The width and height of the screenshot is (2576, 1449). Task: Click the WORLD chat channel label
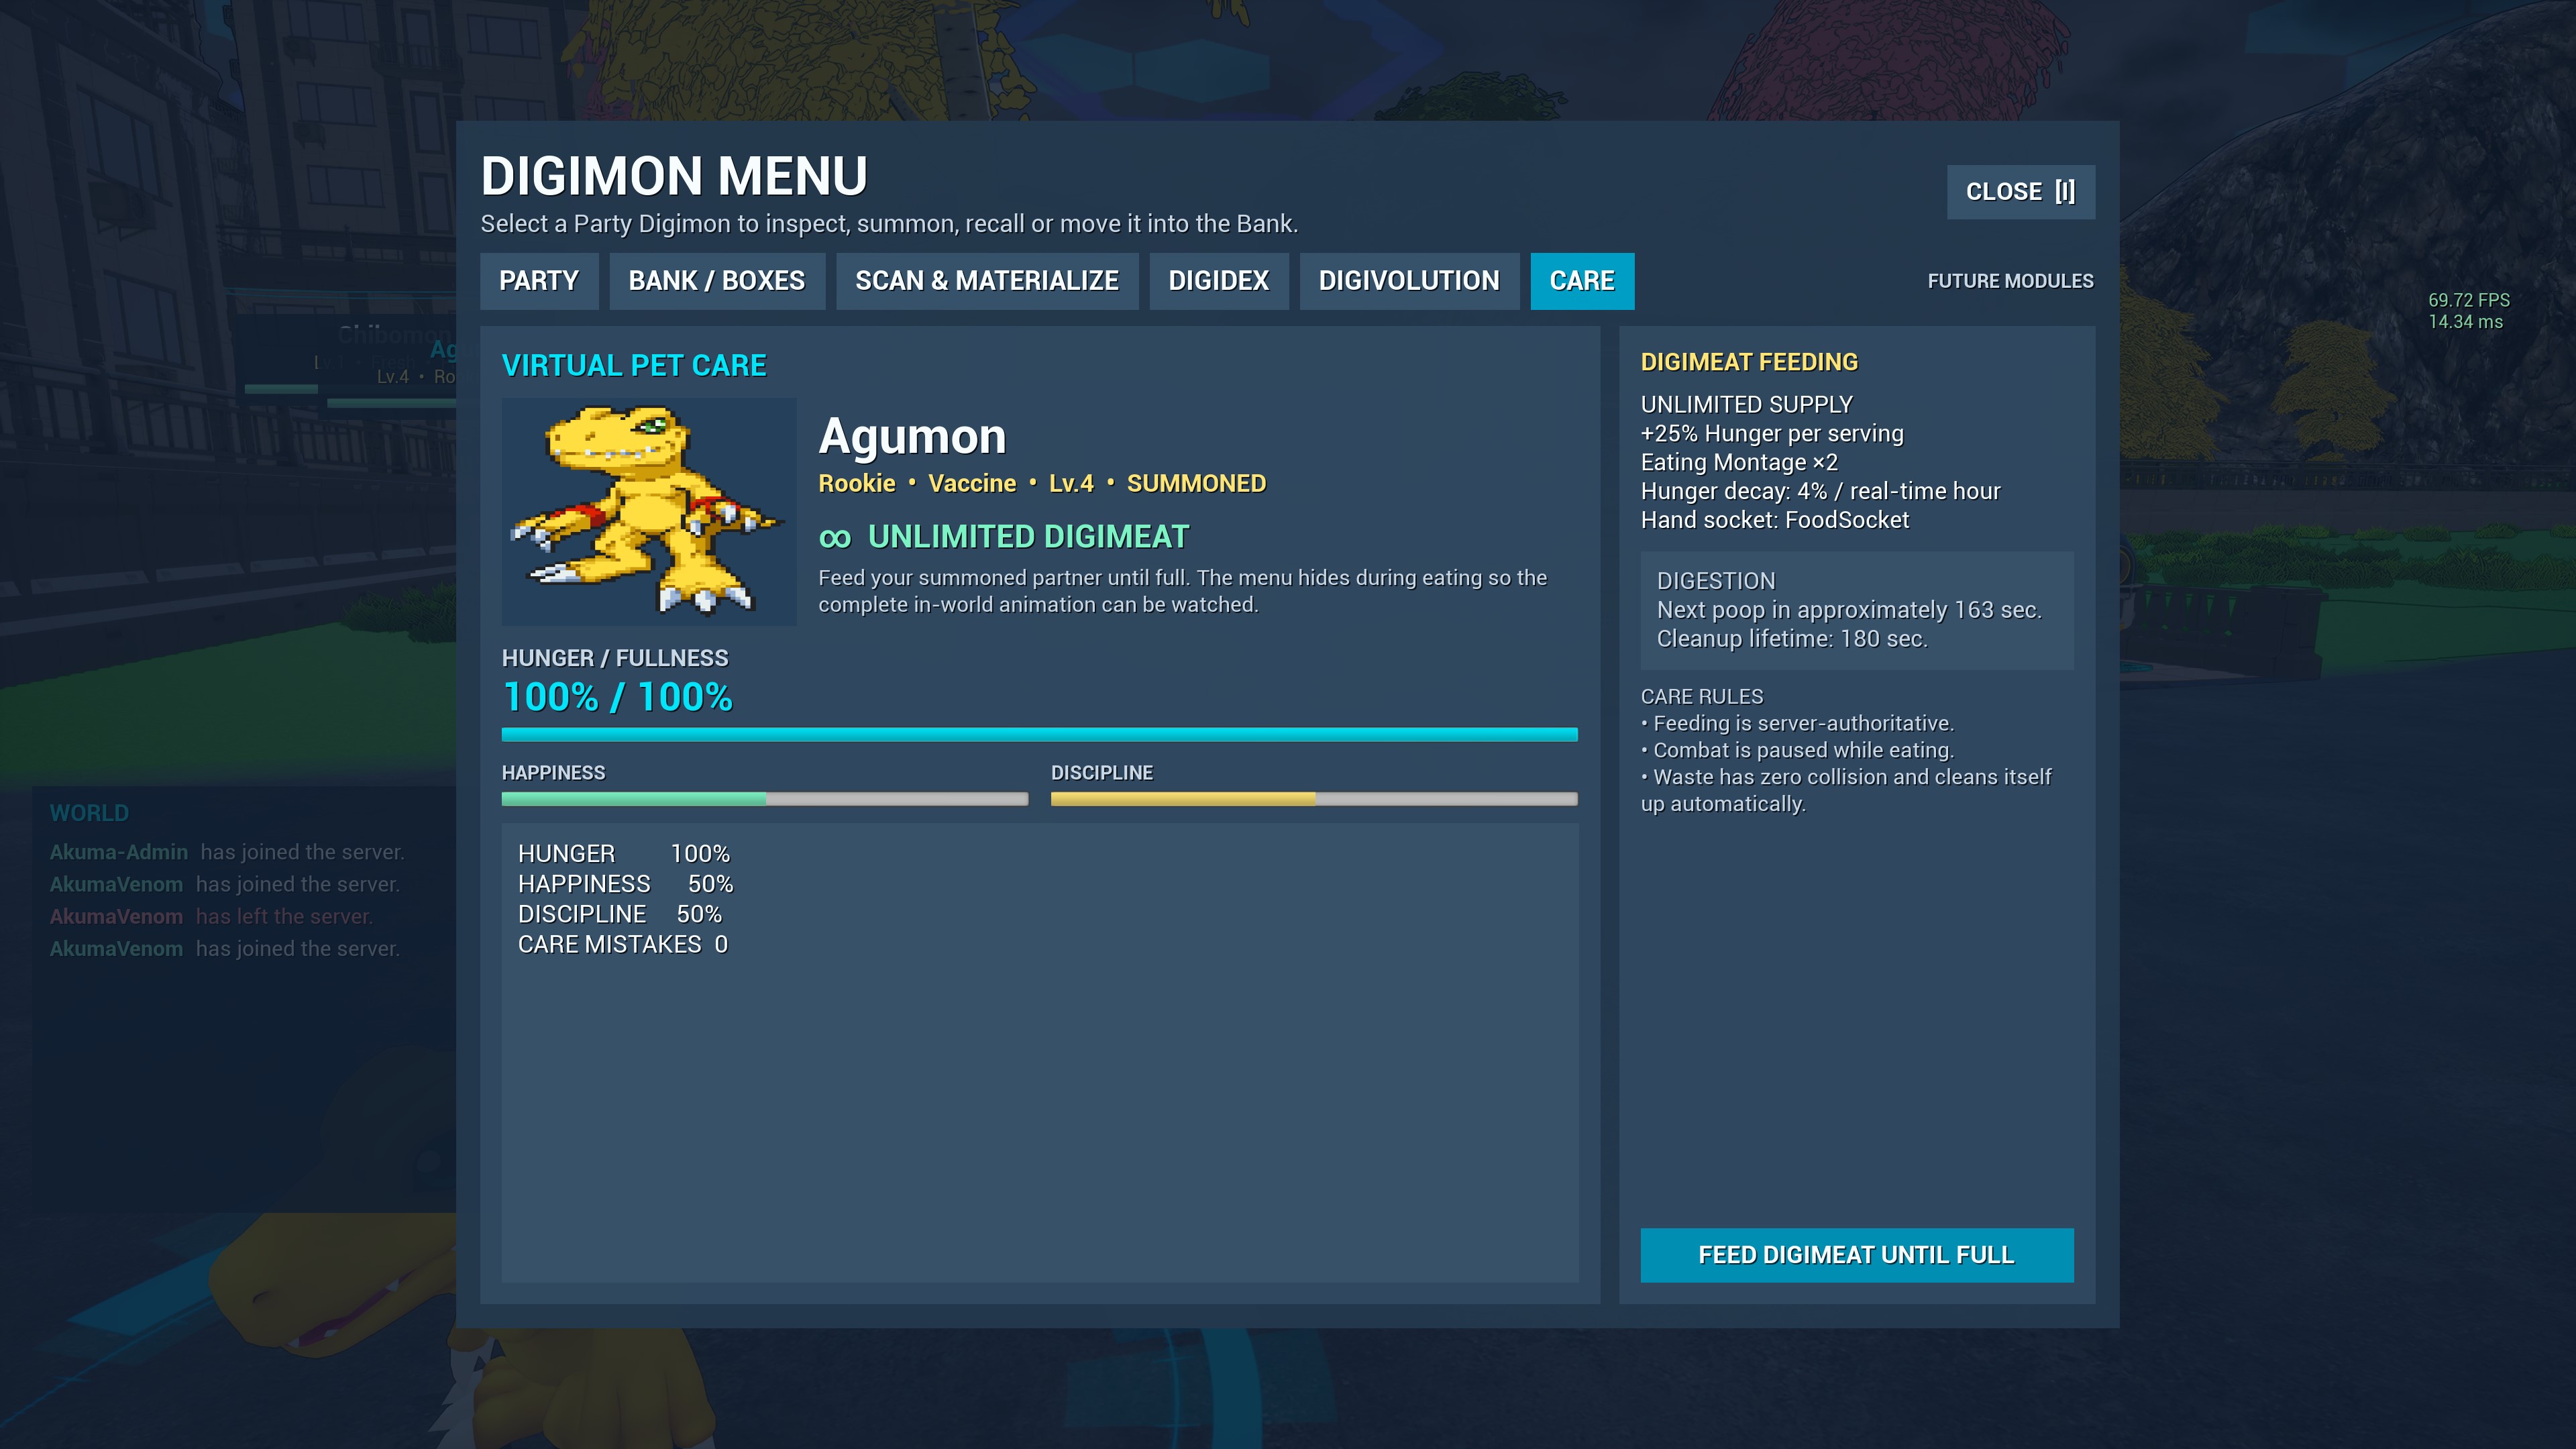point(89,814)
